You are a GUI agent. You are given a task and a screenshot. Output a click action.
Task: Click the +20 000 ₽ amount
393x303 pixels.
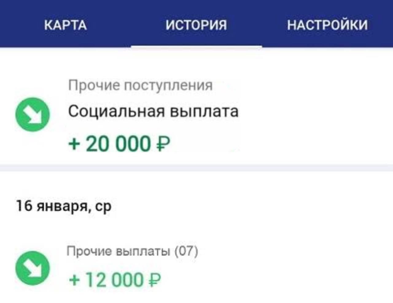(x=119, y=144)
